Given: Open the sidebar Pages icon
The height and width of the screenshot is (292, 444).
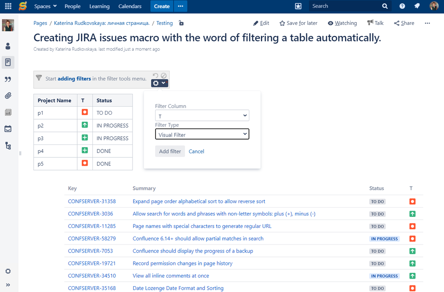Looking at the screenshot, I should (x=8, y=62).
